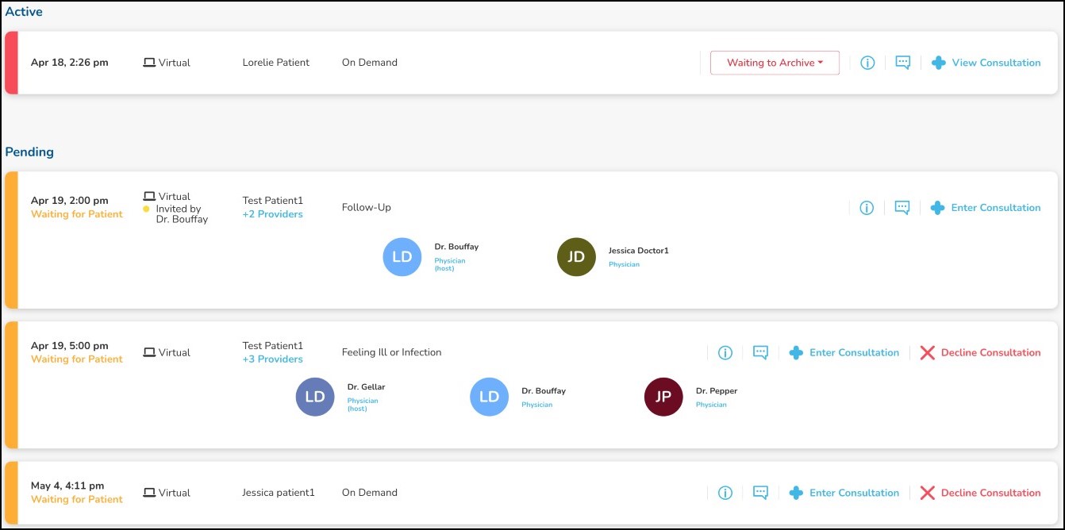1065x530 pixels.
Task: Enter Consultation for Jessica patient1
Action: (844, 494)
